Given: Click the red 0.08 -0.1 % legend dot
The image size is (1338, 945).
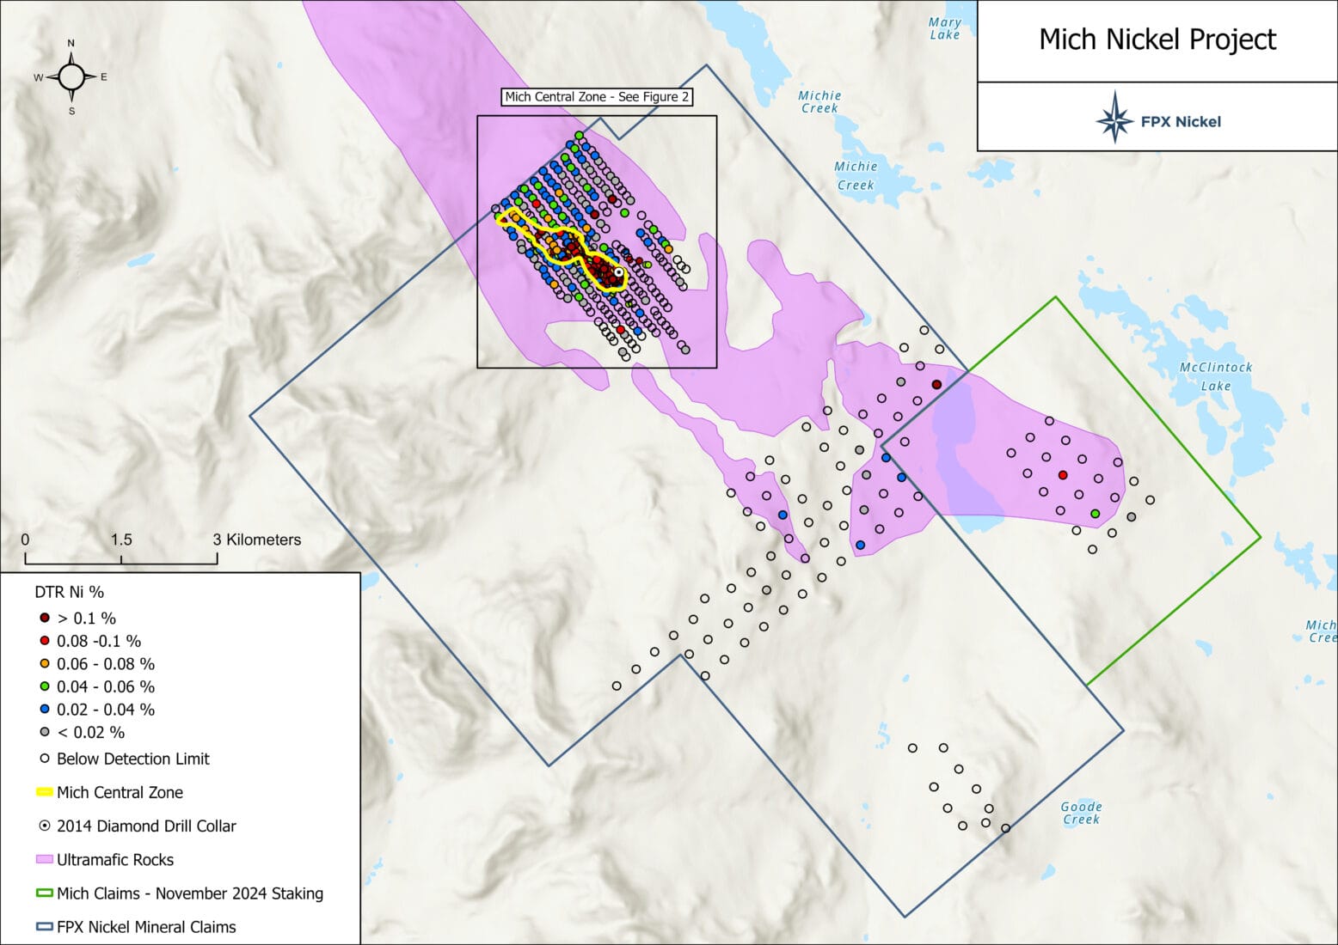Looking at the screenshot, I should coord(45,641).
